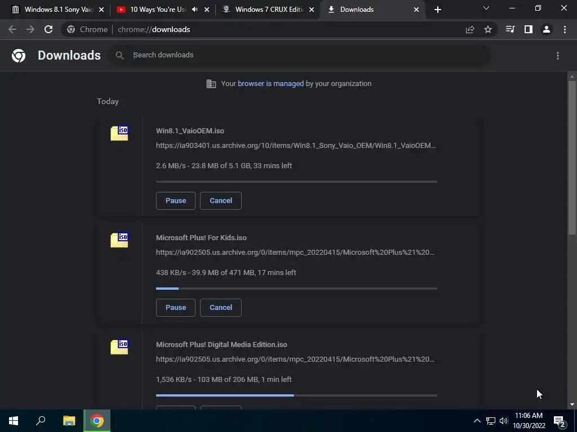The width and height of the screenshot is (577, 432).
Task: Open the profile avatar icon
Action: [x=547, y=29]
